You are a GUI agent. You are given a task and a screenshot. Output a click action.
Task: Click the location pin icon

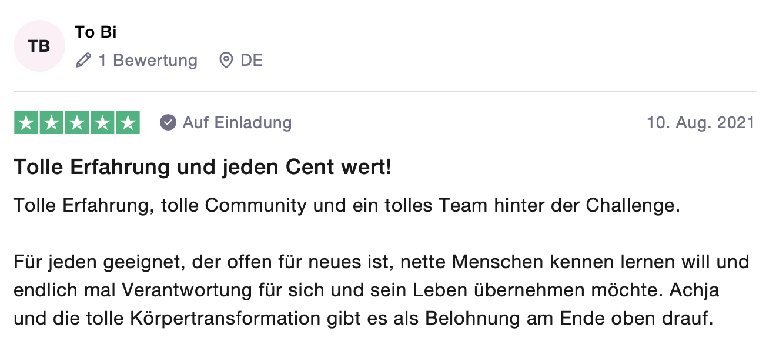226,60
